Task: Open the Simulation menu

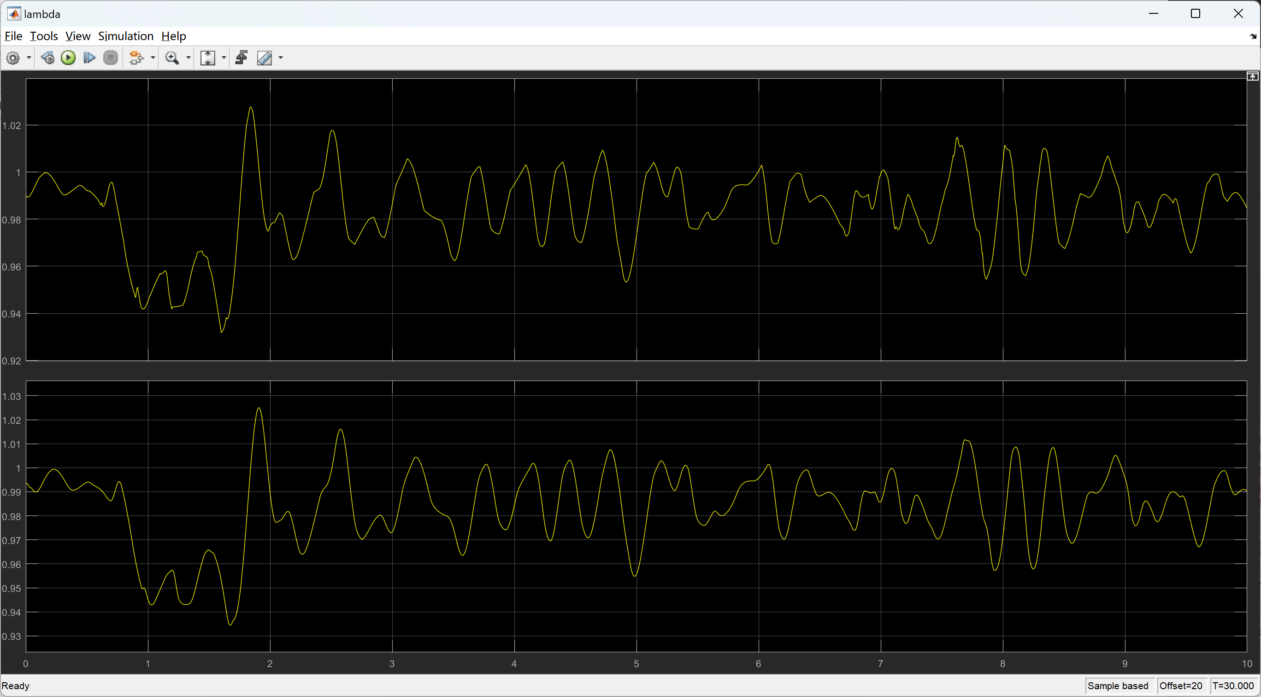Action: tap(126, 36)
